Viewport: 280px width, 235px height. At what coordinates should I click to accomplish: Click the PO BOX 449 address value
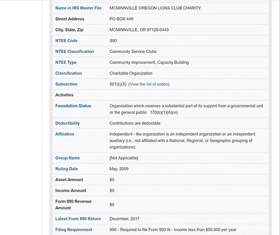click(x=121, y=19)
